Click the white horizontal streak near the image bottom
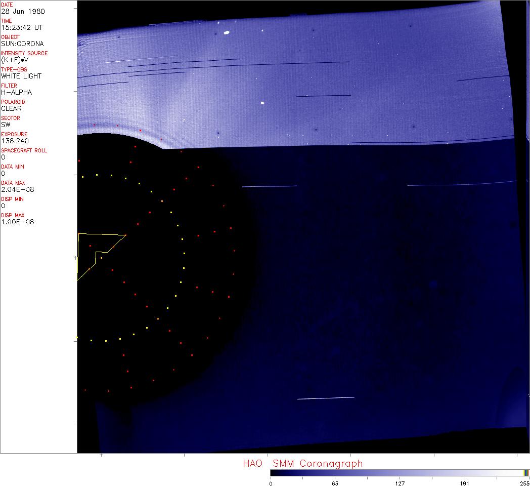Viewport: 530px width, 486px height. pyautogui.click(x=325, y=398)
